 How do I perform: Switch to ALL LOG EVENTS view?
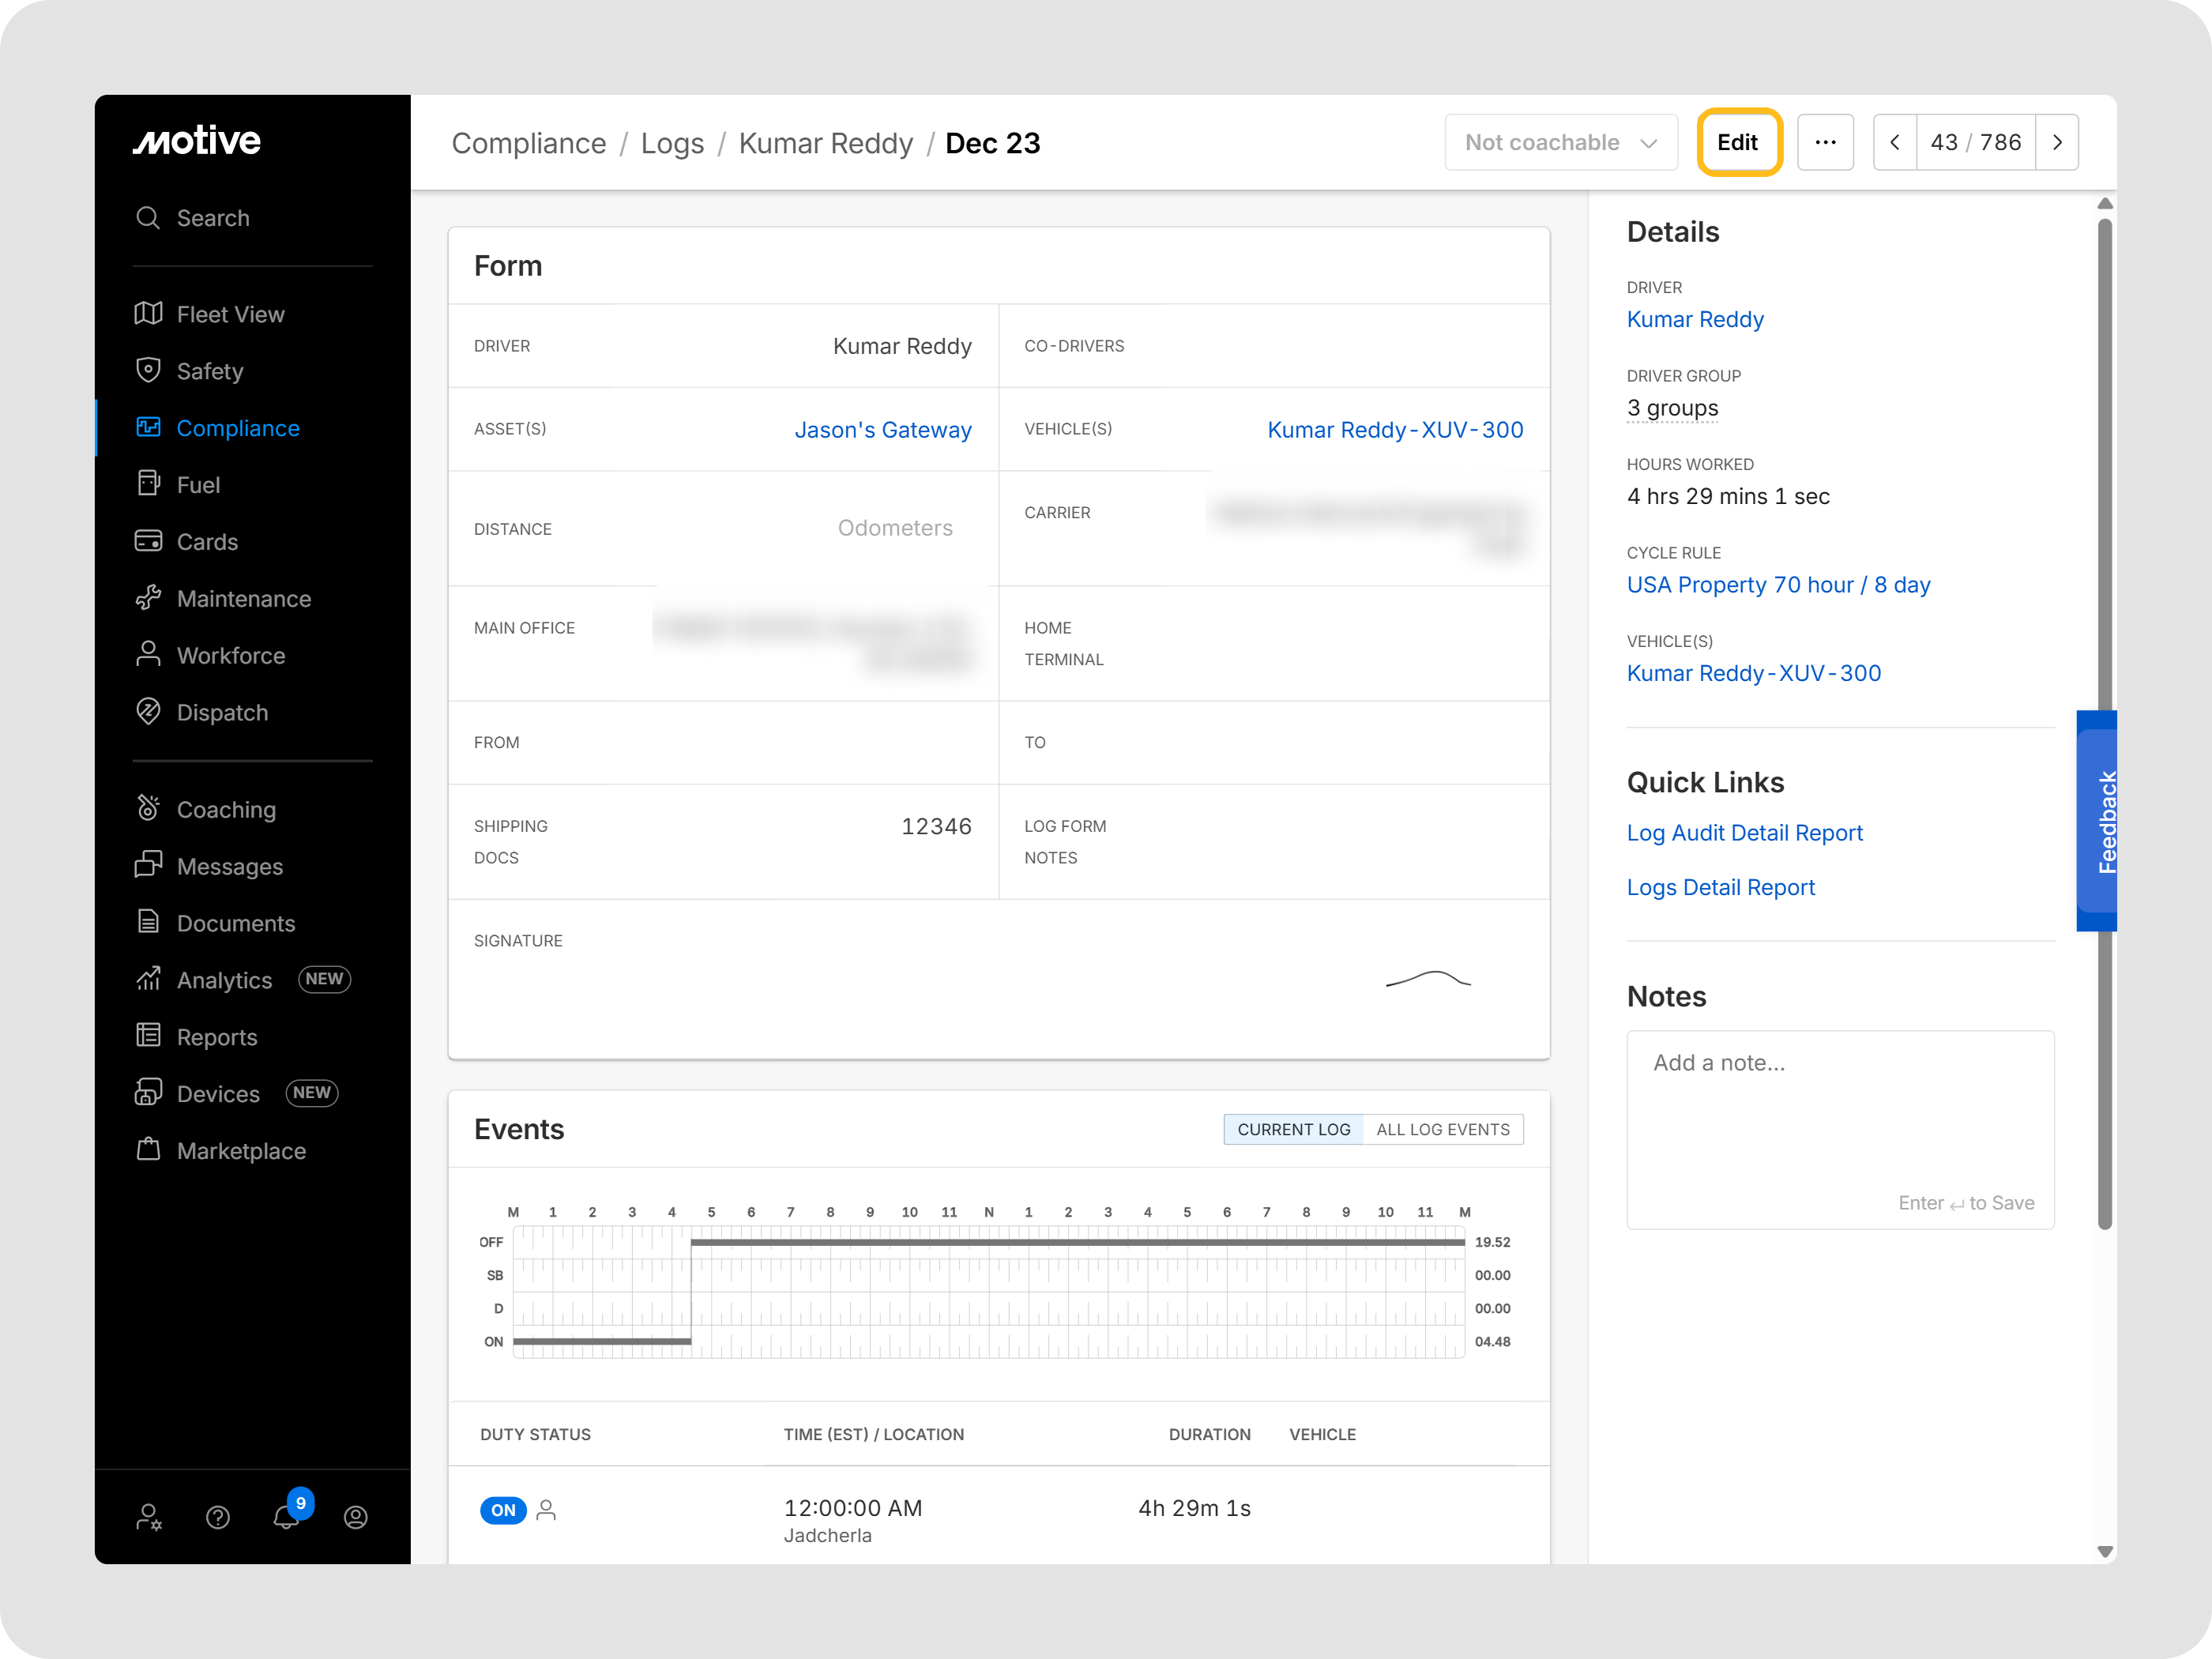(x=1442, y=1129)
